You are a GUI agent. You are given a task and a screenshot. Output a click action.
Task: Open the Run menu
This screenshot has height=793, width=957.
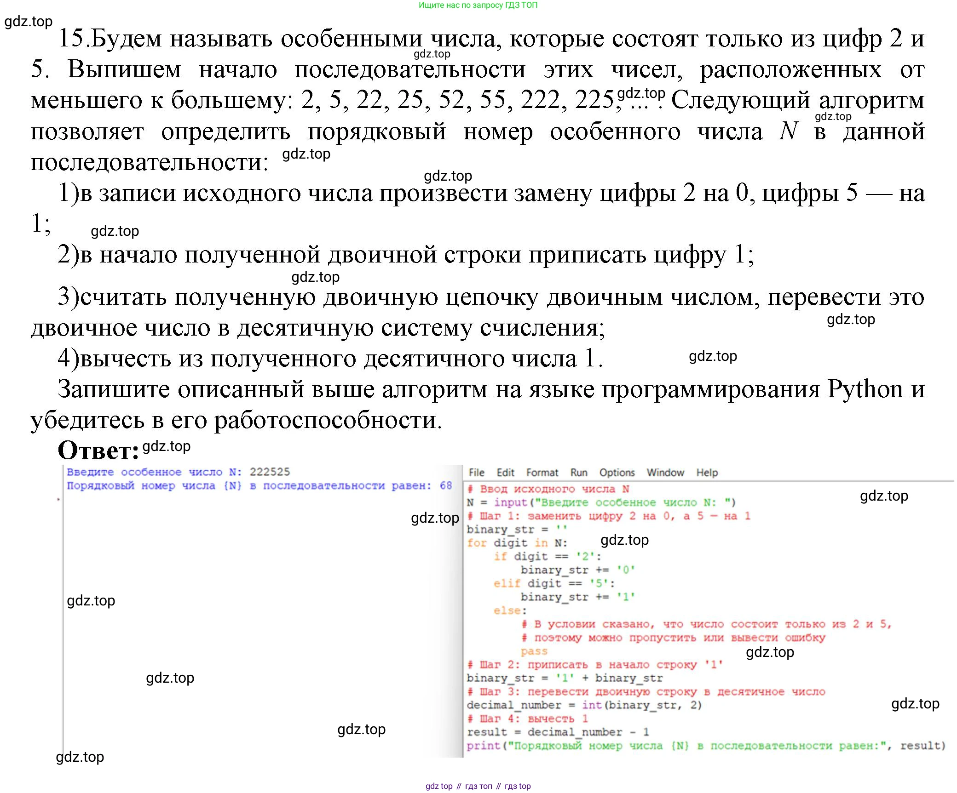(x=579, y=473)
